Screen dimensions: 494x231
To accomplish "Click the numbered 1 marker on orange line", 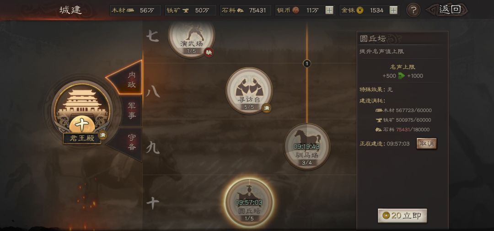I will point(307,64).
